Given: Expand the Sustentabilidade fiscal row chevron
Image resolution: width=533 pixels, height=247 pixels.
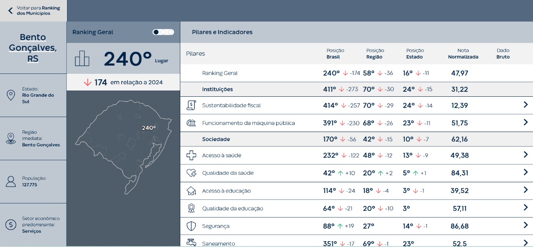Looking at the screenshot, I should [x=526, y=105].
